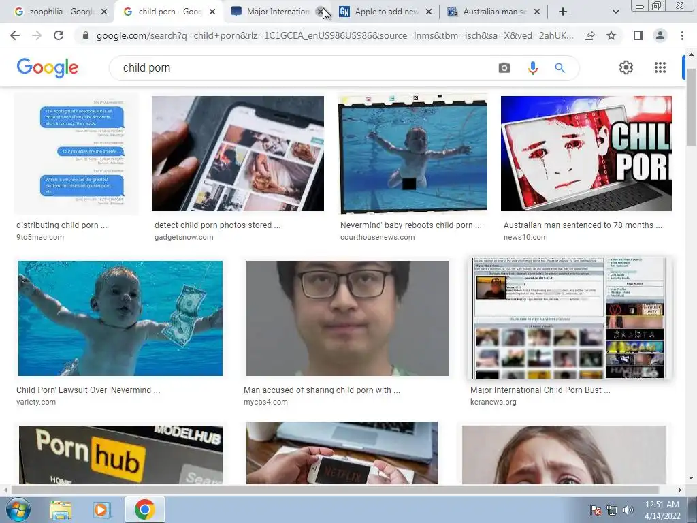This screenshot has height=523, width=697.
Task: Click 'Australian man sentenced to 78 months' caption
Action: point(583,225)
